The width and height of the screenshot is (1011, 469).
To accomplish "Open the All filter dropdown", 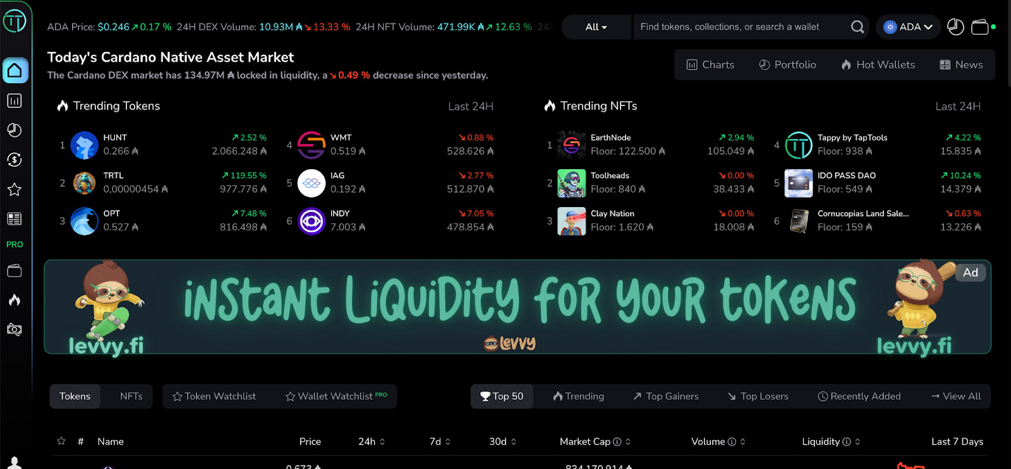I will coord(596,27).
